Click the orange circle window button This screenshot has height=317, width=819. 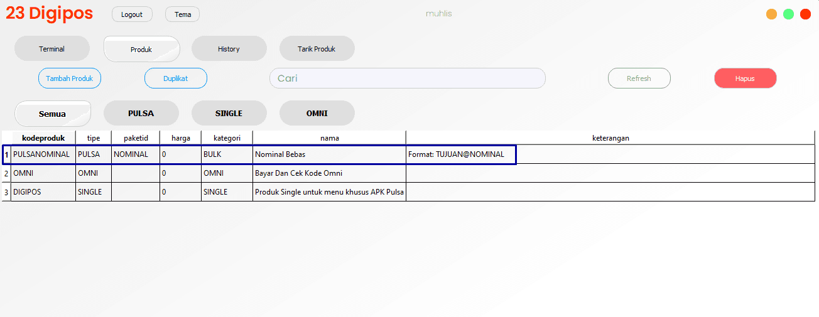[x=771, y=14]
